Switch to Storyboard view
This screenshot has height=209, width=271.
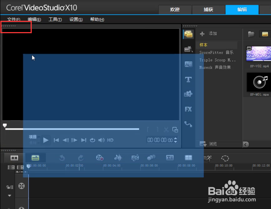pos(14,158)
